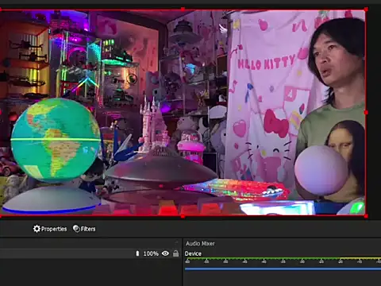The image size is (381, 286).
Task: Click the bottom-center red transform handle
Action: tap(183, 216)
